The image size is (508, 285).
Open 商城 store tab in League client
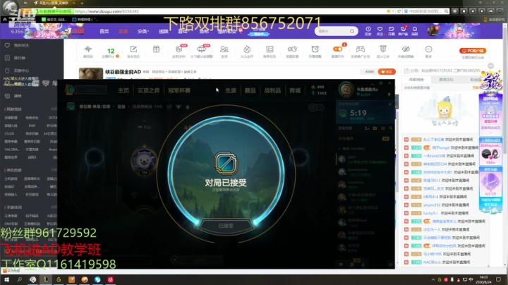[295, 90]
